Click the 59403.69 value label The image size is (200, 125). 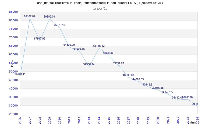(x=109, y=53)
